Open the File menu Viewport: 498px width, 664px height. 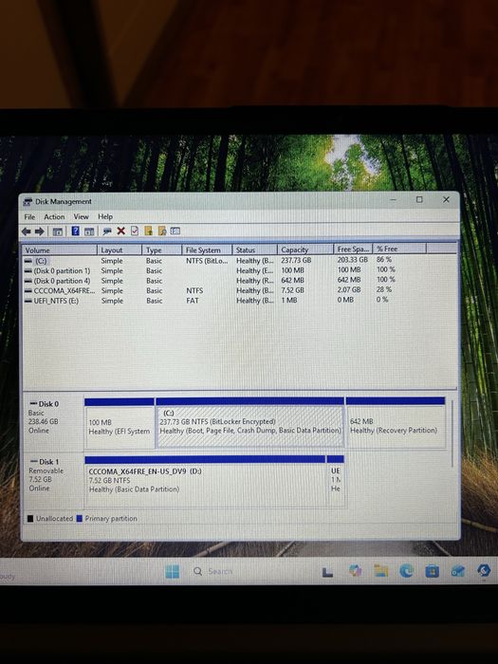(x=29, y=217)
